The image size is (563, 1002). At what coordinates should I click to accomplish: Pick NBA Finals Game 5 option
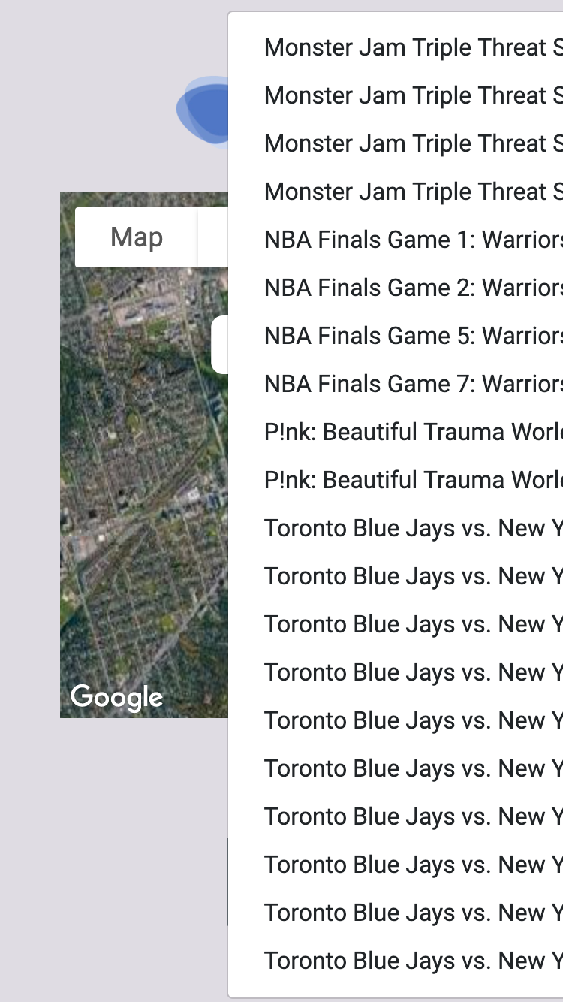tap(396, 336)
